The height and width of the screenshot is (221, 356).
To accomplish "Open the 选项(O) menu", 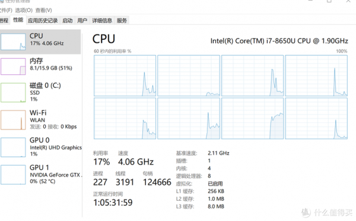I will (x=24, y=10).
